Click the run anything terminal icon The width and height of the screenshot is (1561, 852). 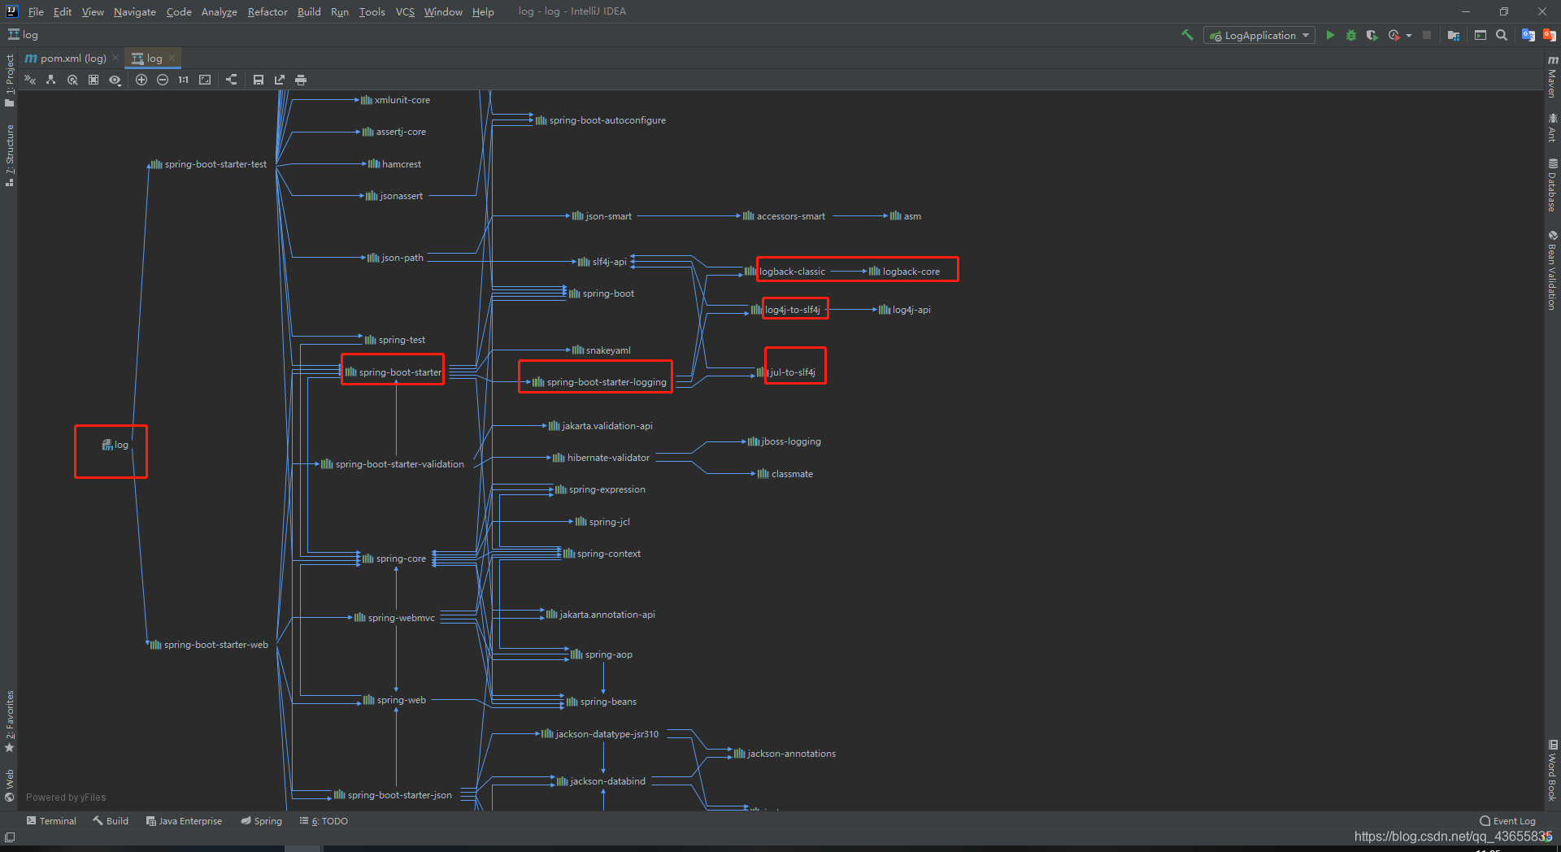1481,35
